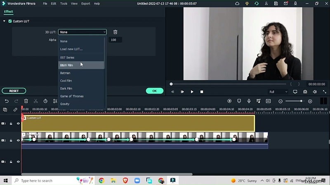This screenshot has height=185, width=330.
Task: Save project with floppy disk icon
Action: pyautogui.click(x=276, y=4)
